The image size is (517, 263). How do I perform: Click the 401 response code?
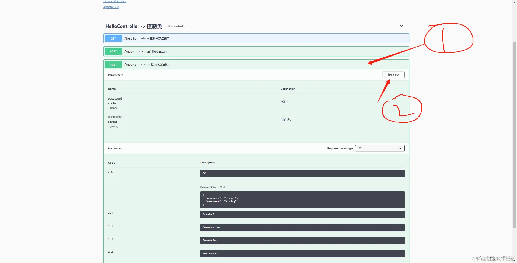point(110,226)
